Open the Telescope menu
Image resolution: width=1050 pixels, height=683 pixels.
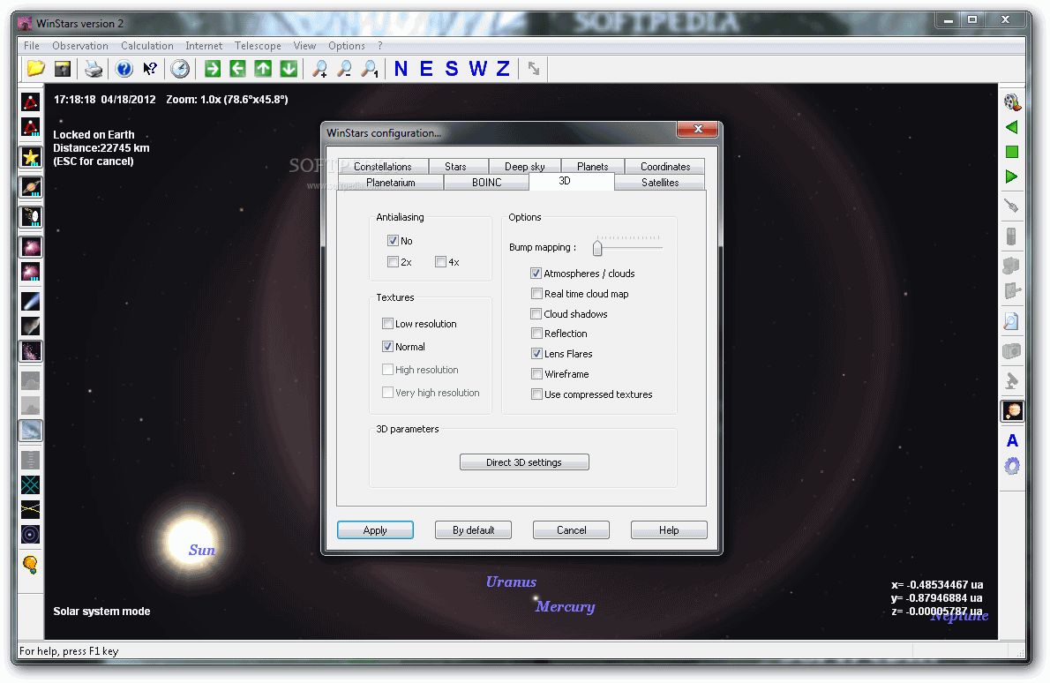click(x=258, y=46)
